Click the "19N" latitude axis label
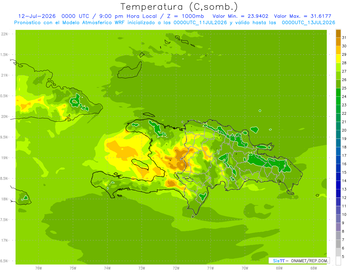The width and height of the screenshot is (352, 272). (5, 158)
